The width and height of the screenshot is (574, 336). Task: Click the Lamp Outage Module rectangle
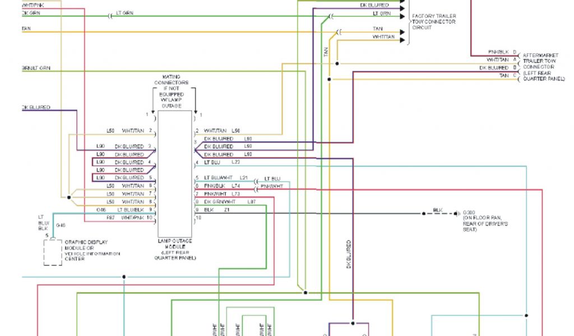click(x=175, y=174)
